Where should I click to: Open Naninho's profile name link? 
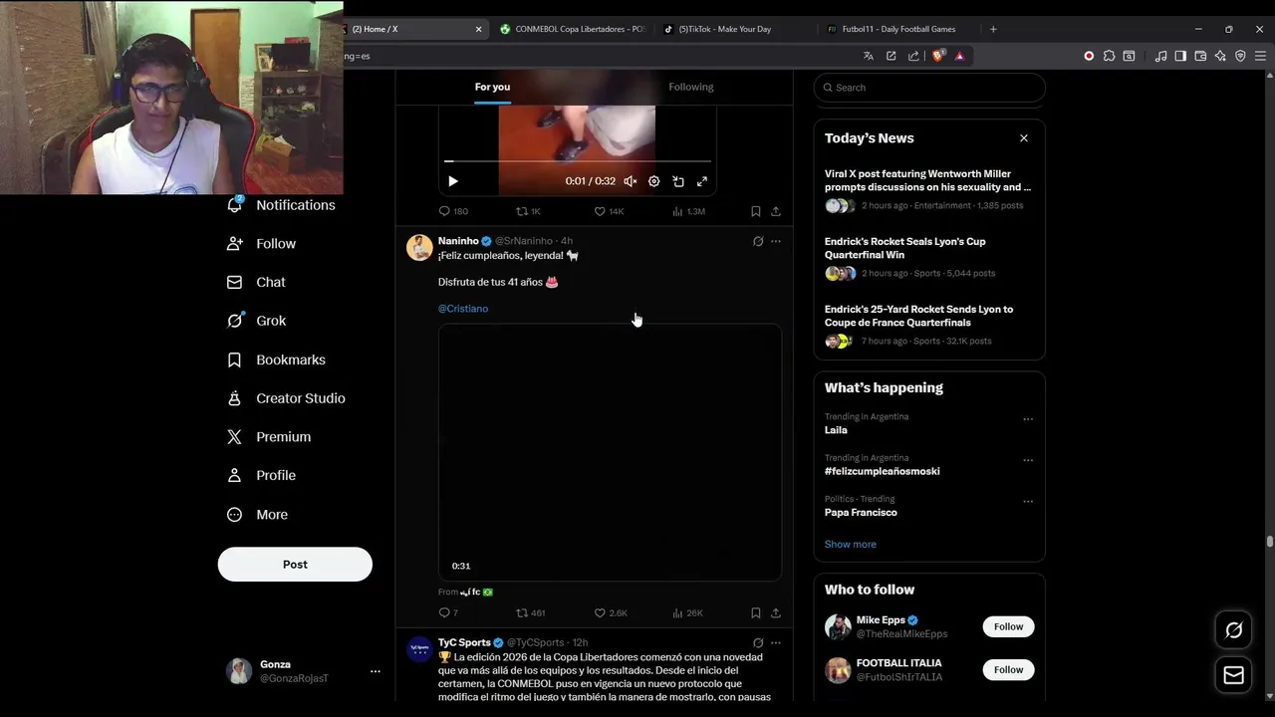(458, 241)
